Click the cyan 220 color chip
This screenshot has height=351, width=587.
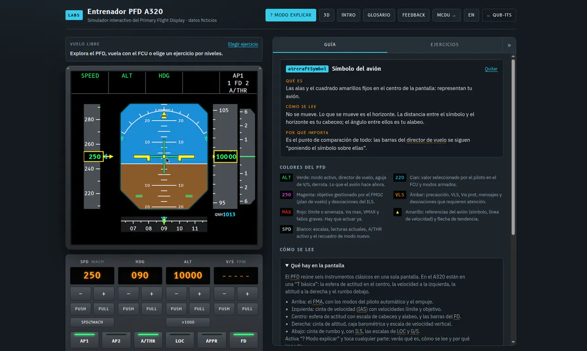tap(400, 177)
